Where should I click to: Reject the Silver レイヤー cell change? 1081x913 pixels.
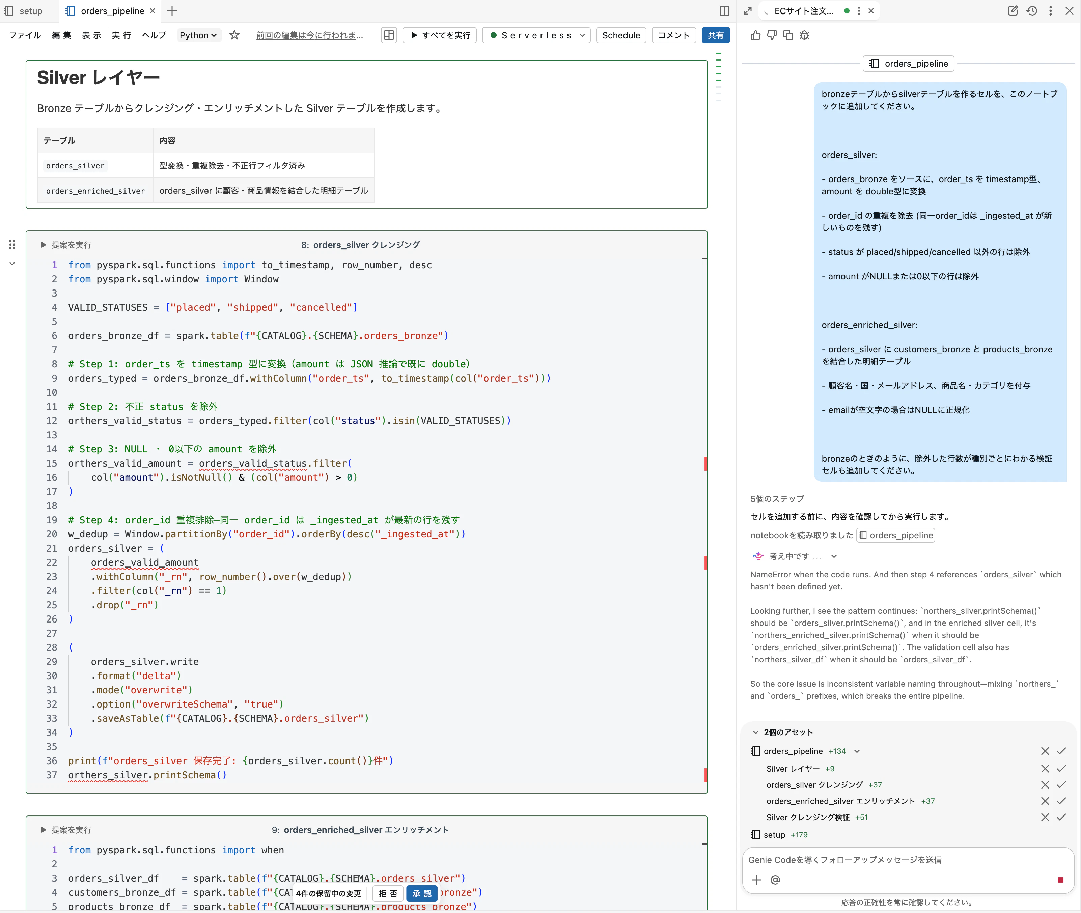(x=1045, y=769)
